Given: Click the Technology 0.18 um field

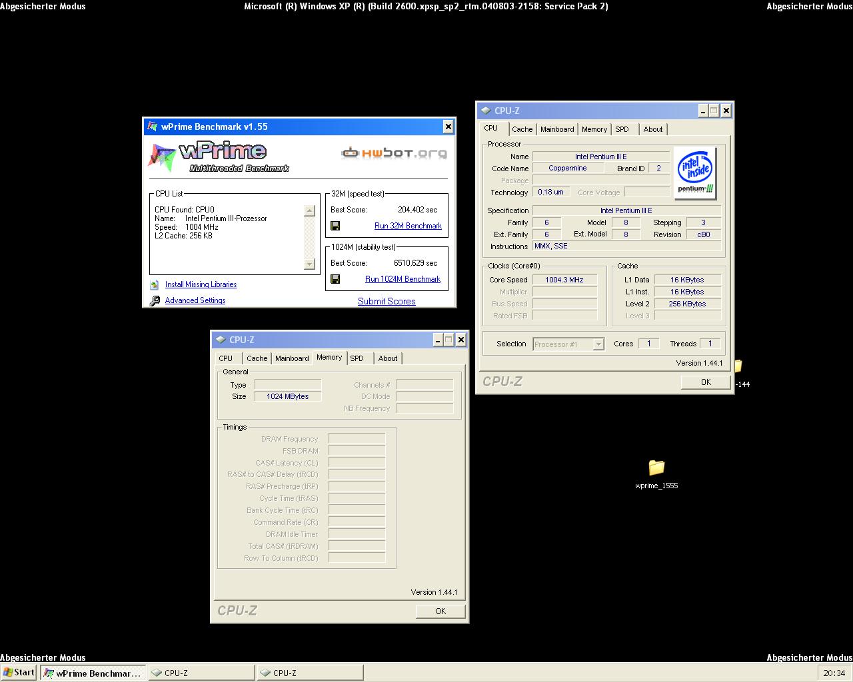Looking at the screenshot, I should [550, 192].
